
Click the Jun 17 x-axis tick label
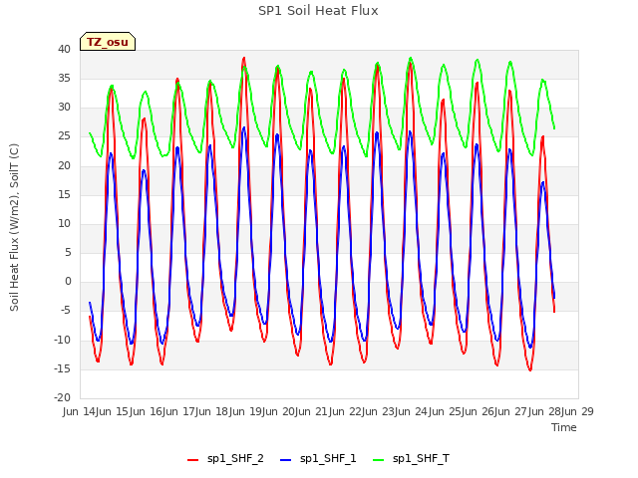[179, 411]
